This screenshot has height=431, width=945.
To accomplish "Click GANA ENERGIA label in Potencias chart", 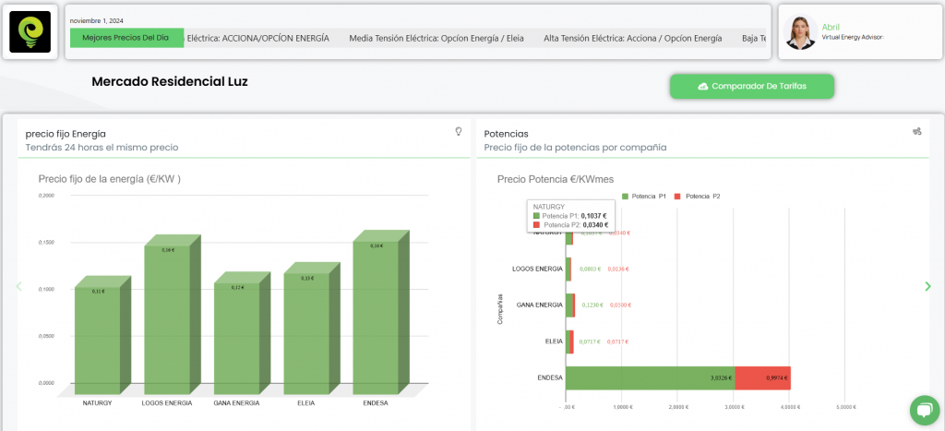I will pos(540,305).
